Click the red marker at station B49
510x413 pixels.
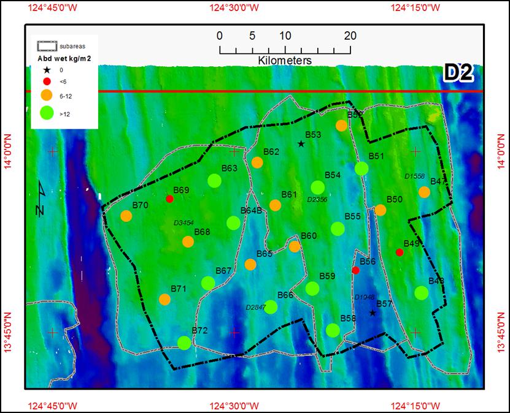point(400,252)
